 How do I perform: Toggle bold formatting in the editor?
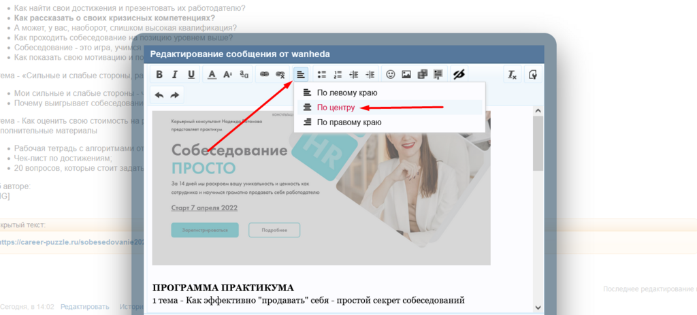pyautogui.click(x=159, y=75)
